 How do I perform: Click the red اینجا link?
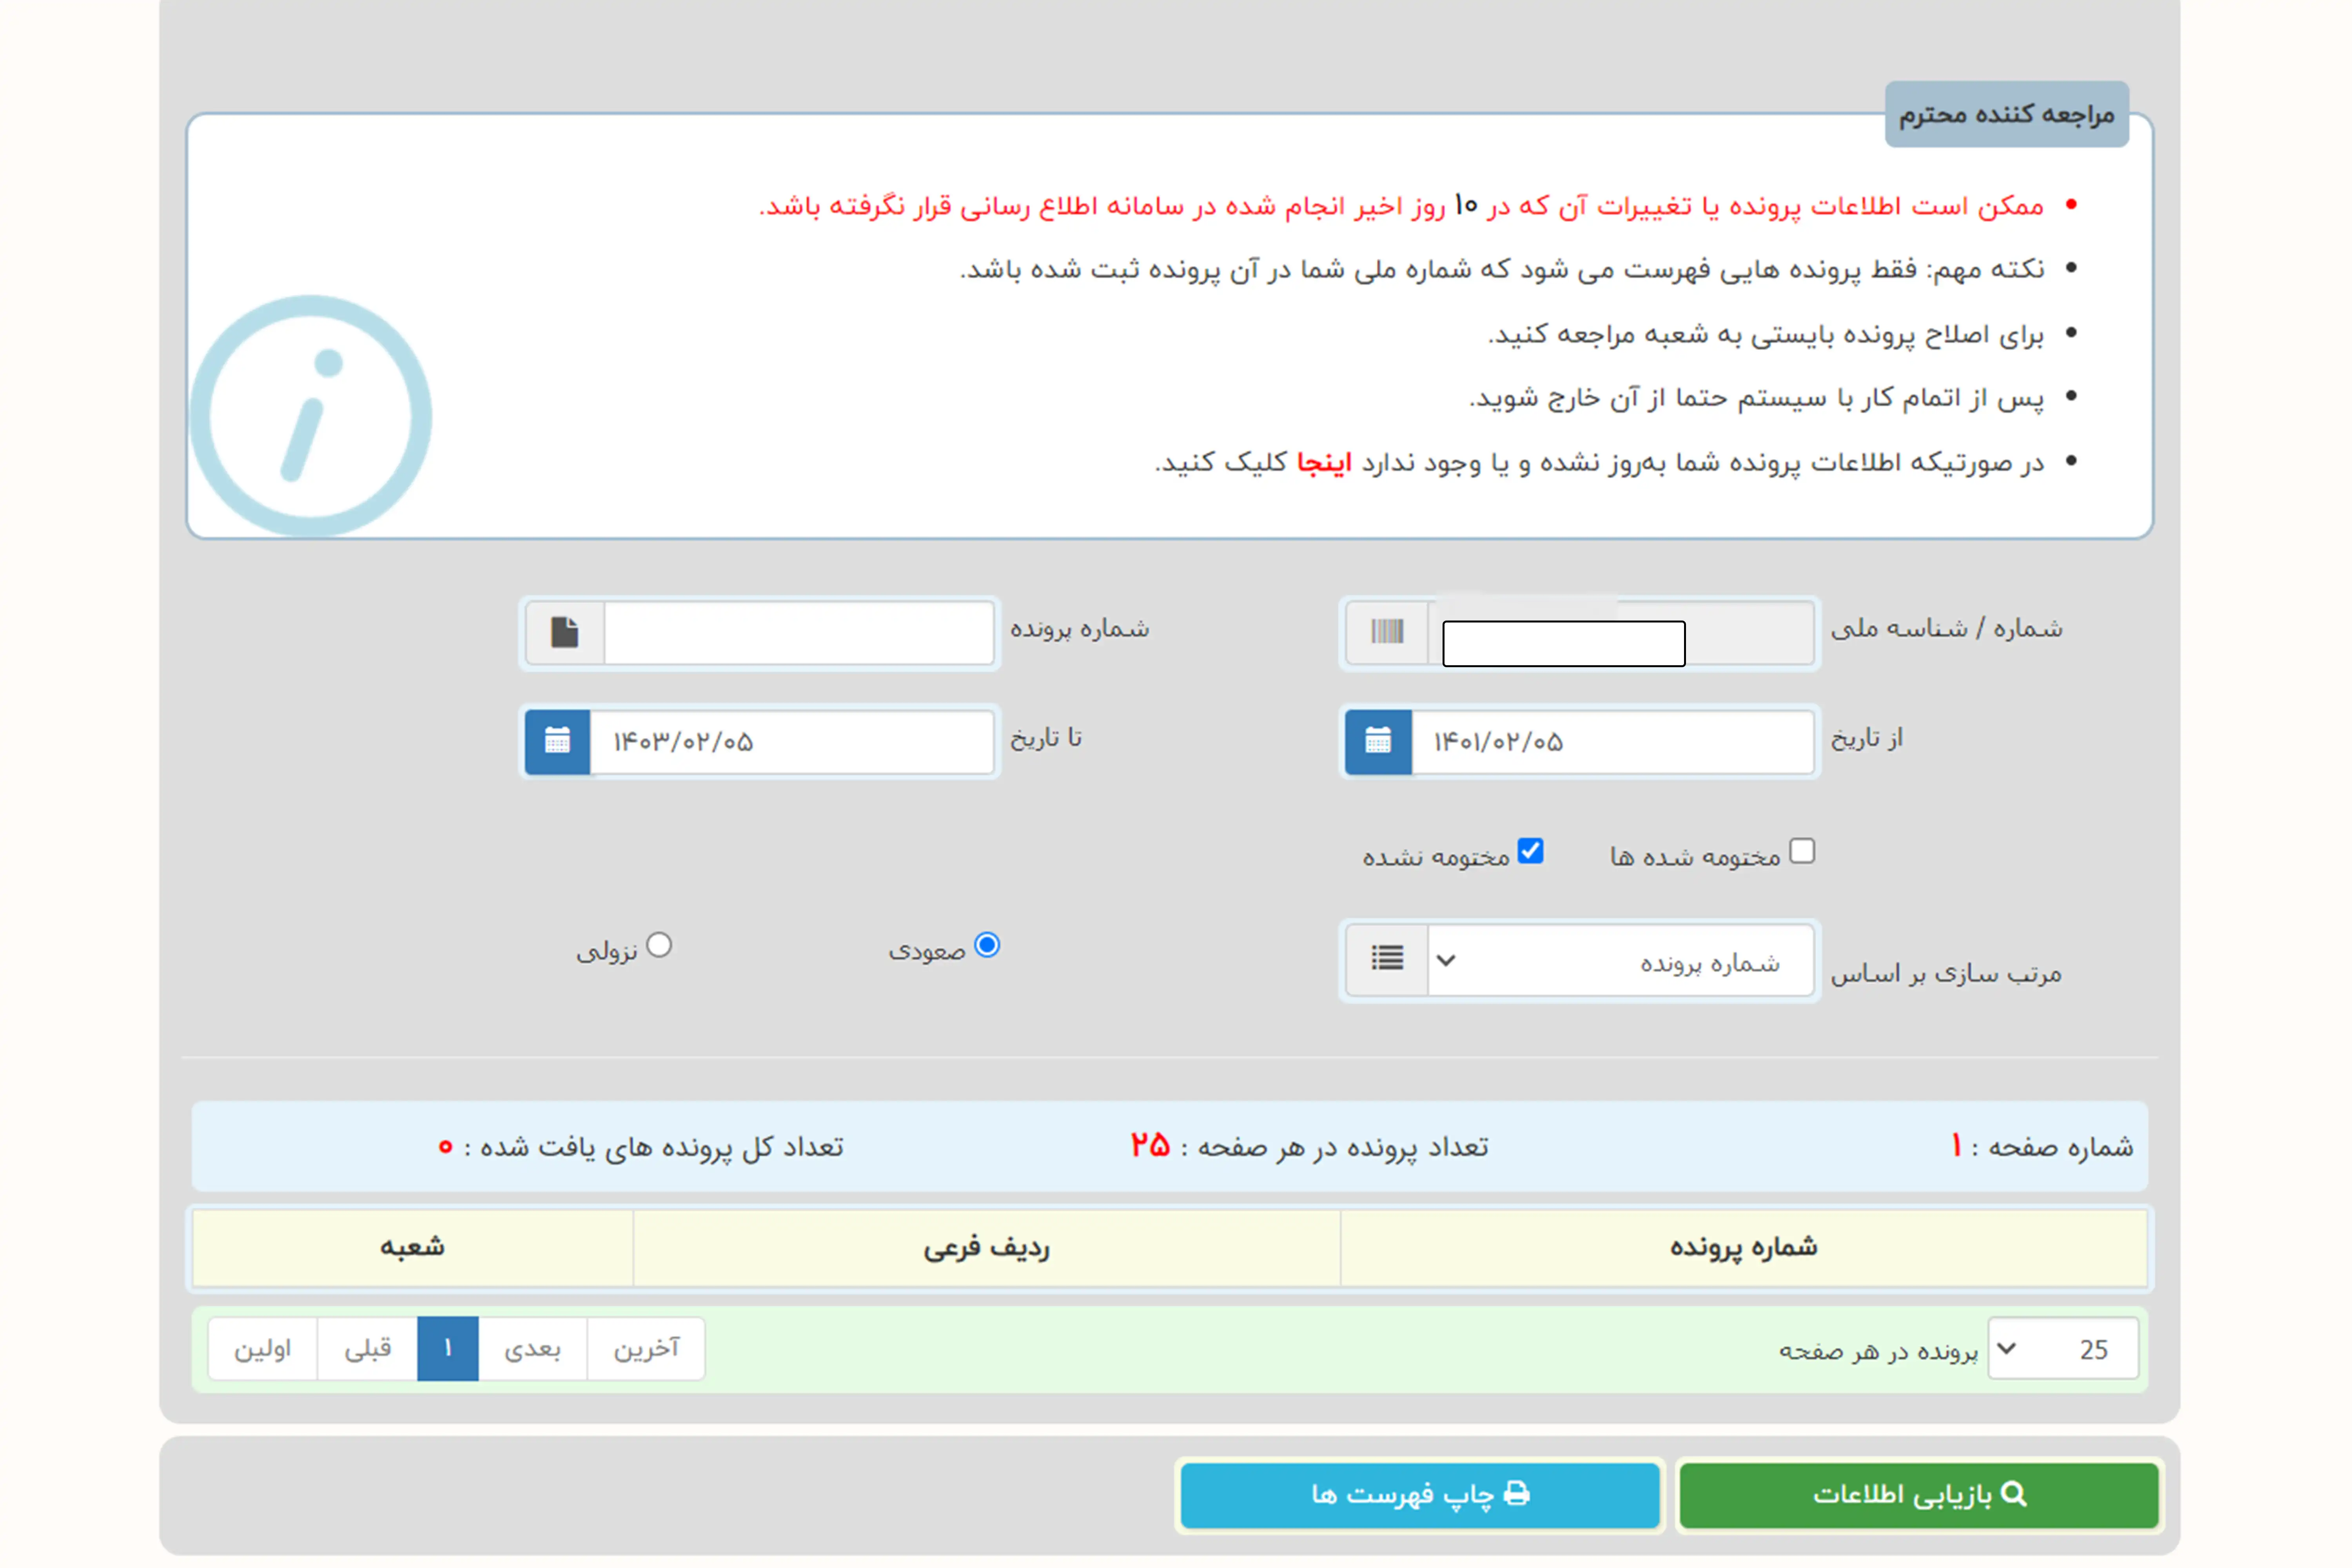1324,463
